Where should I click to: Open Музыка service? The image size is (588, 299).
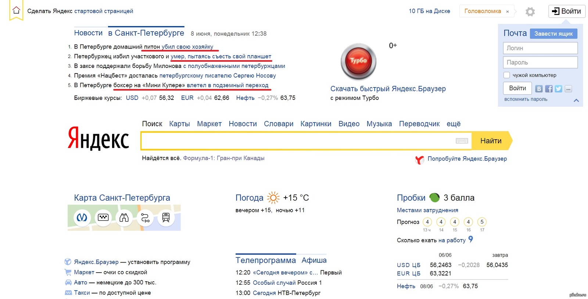pos(379,124)
